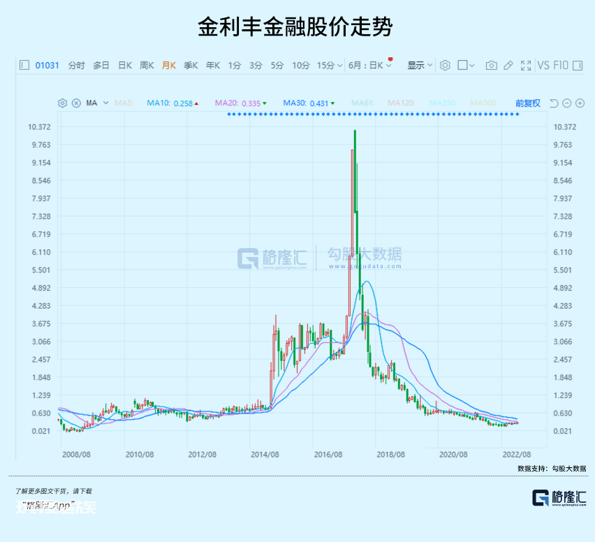Choose the 3分 interval
Screen dimensions: 595x542
pos(256,66)
